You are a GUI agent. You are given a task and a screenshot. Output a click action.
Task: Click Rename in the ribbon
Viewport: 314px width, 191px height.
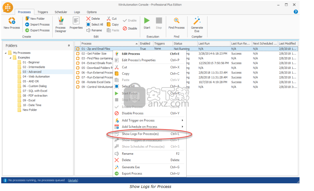pyautogui.click(x=94, y=30)
